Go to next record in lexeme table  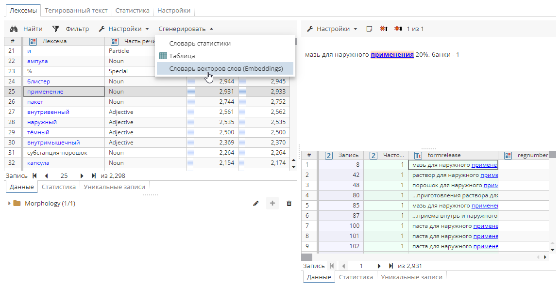coord(82,176)
